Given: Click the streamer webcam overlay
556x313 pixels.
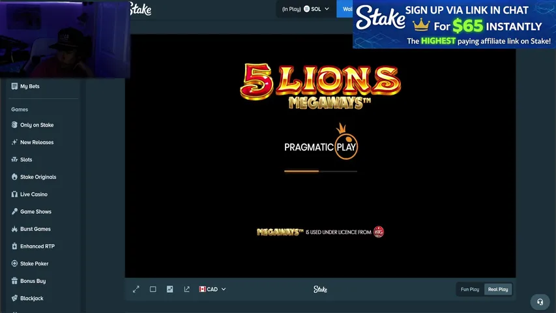Looking at the screenshot, I should [x=65, y=39].
